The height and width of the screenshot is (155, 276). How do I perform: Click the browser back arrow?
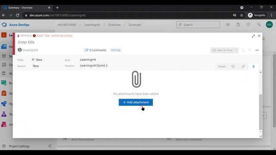pyautogui.click(x=4, y=15)
